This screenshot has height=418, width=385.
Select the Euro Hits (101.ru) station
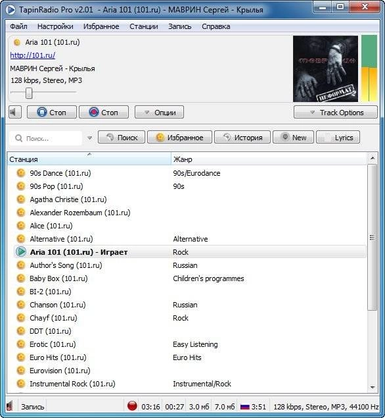pos(58,357)
